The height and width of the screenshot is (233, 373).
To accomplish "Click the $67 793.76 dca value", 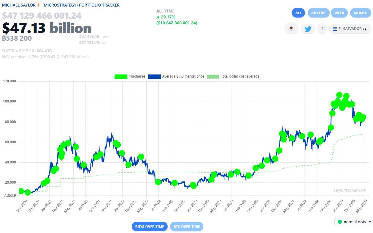I will tap(93, 42).
